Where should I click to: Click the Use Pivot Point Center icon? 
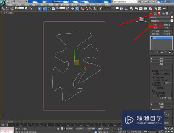68,9
